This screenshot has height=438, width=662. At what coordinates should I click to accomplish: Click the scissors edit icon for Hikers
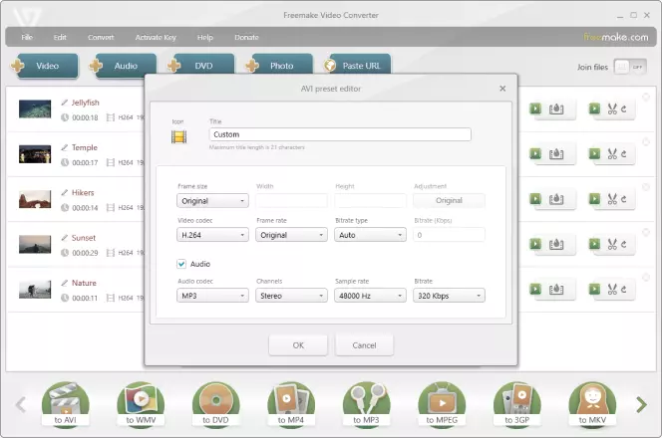coord(612,199)
